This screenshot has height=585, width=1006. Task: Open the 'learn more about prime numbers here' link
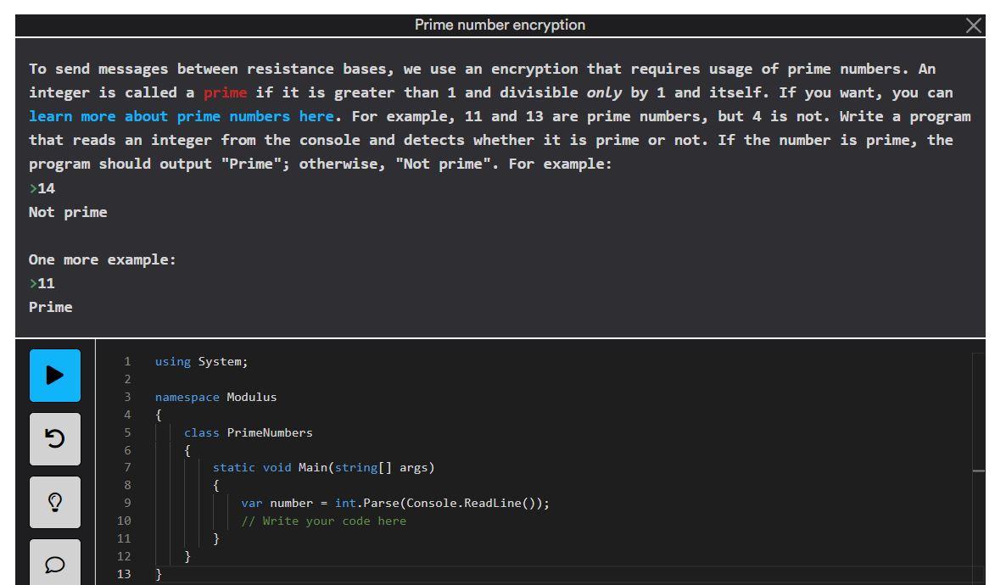pyautogui.click(x=182, y=116)
